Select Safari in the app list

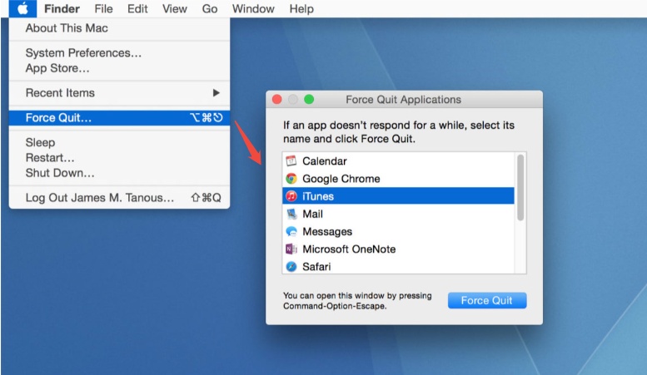tap(398, 267)
